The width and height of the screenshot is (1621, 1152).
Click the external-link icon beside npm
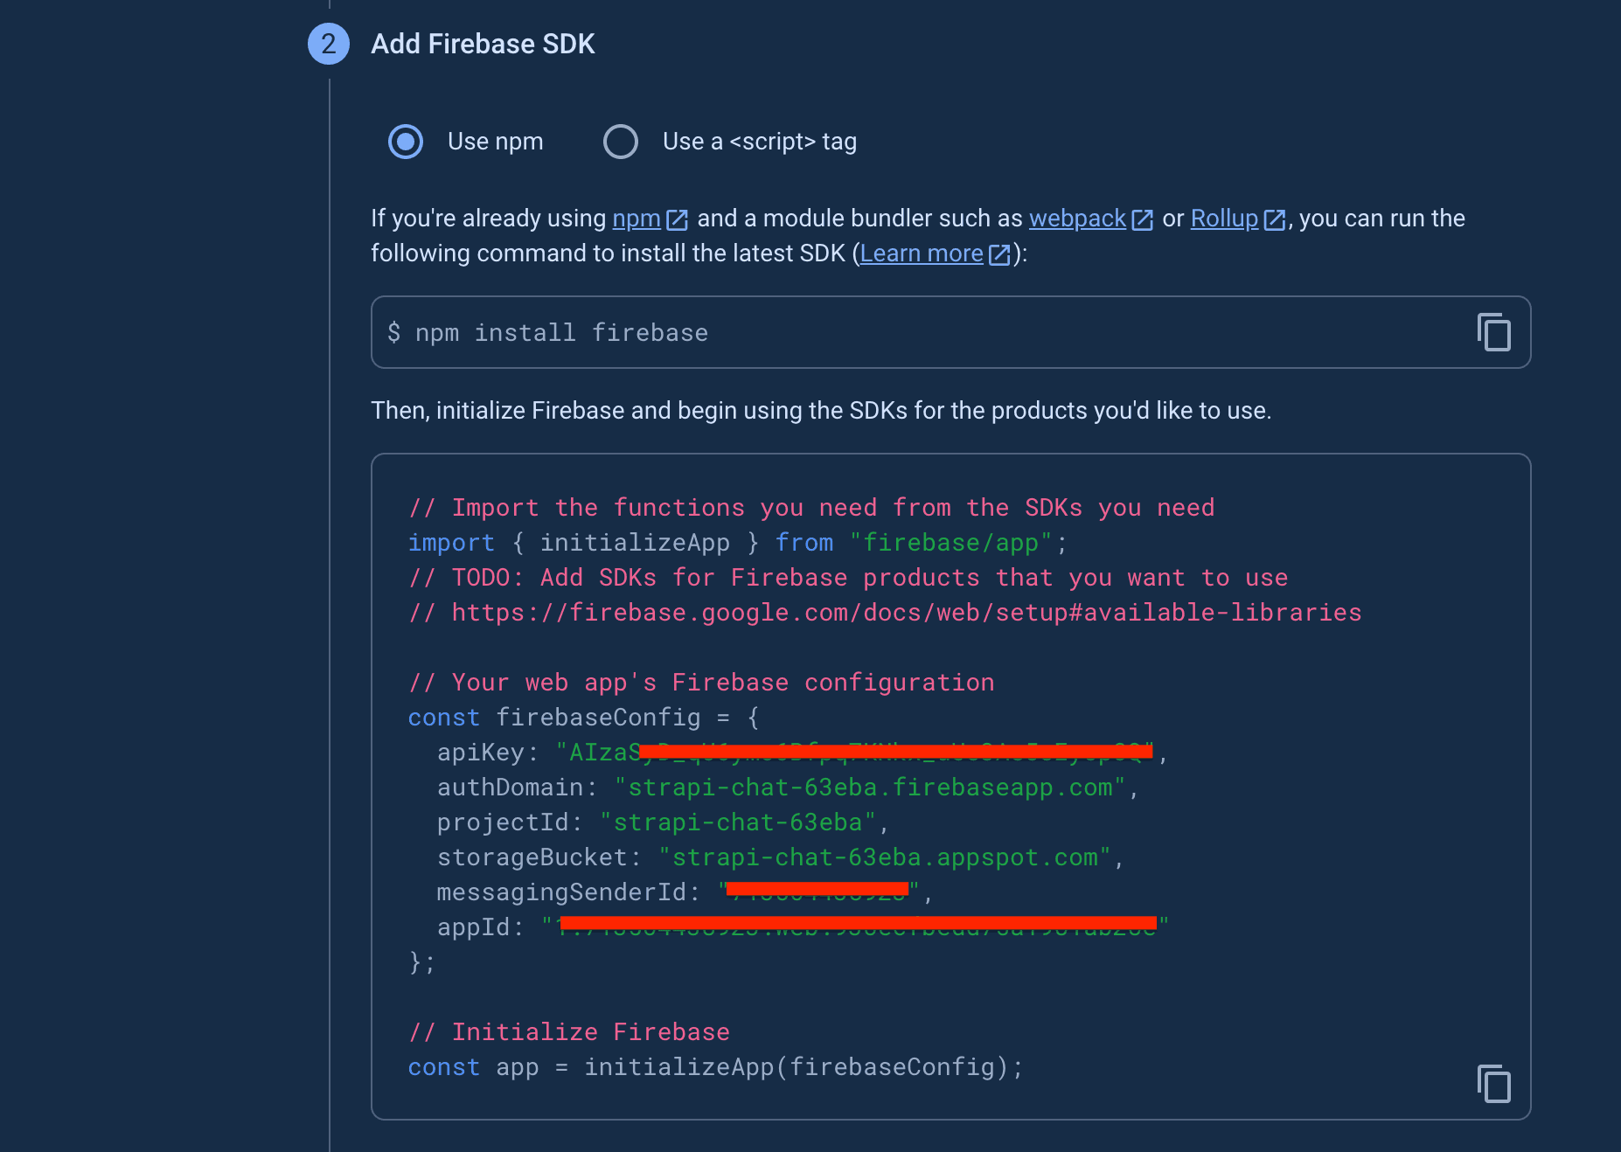coord(678,219)
